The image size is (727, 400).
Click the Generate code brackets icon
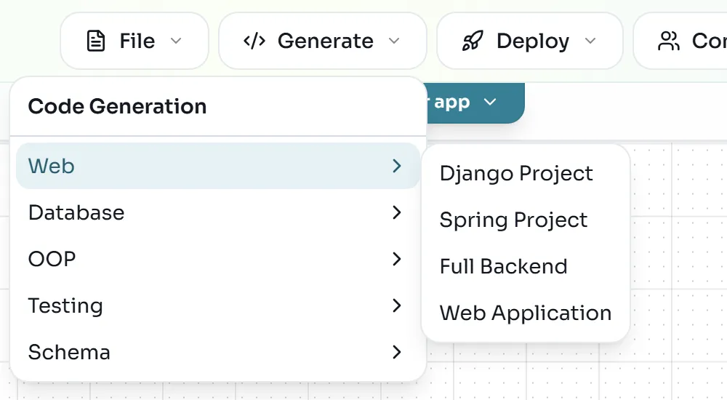254,41
